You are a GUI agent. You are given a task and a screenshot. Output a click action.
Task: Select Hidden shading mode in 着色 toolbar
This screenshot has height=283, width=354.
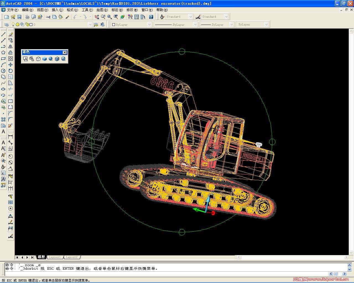pyautogui.click(x=38, y=59)
